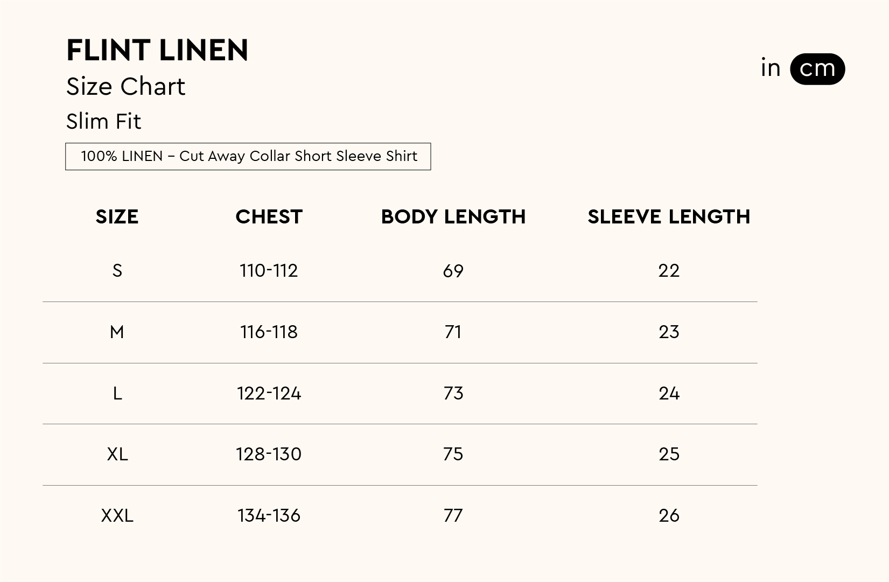
Task: Switch units to inches
Action: pos(771,68)
